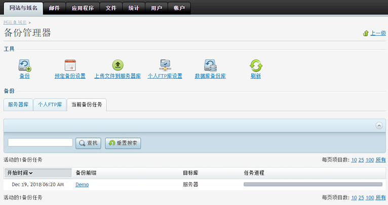Open the 个人FTP库设置 network icon
Viewport: 388px width, 205px height.
click(x=165, y=65)
